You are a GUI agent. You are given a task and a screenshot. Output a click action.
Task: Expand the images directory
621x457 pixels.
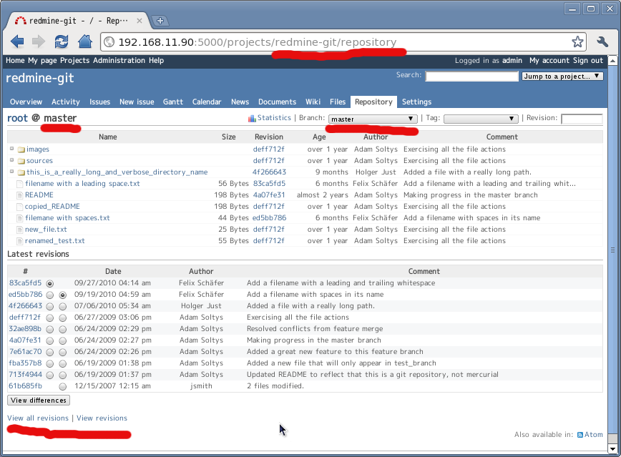click(12, 149)
